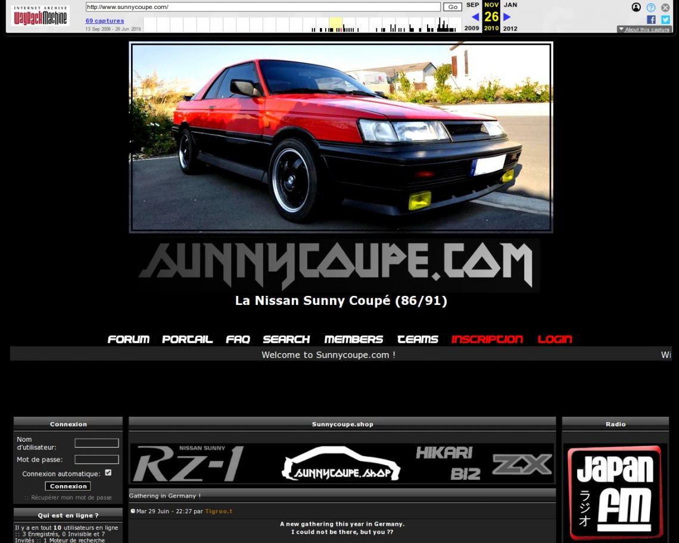The width and height of the screenshot is (679, 543).
Task: Select year 2012 in timeline
Action: click(510, 29)
